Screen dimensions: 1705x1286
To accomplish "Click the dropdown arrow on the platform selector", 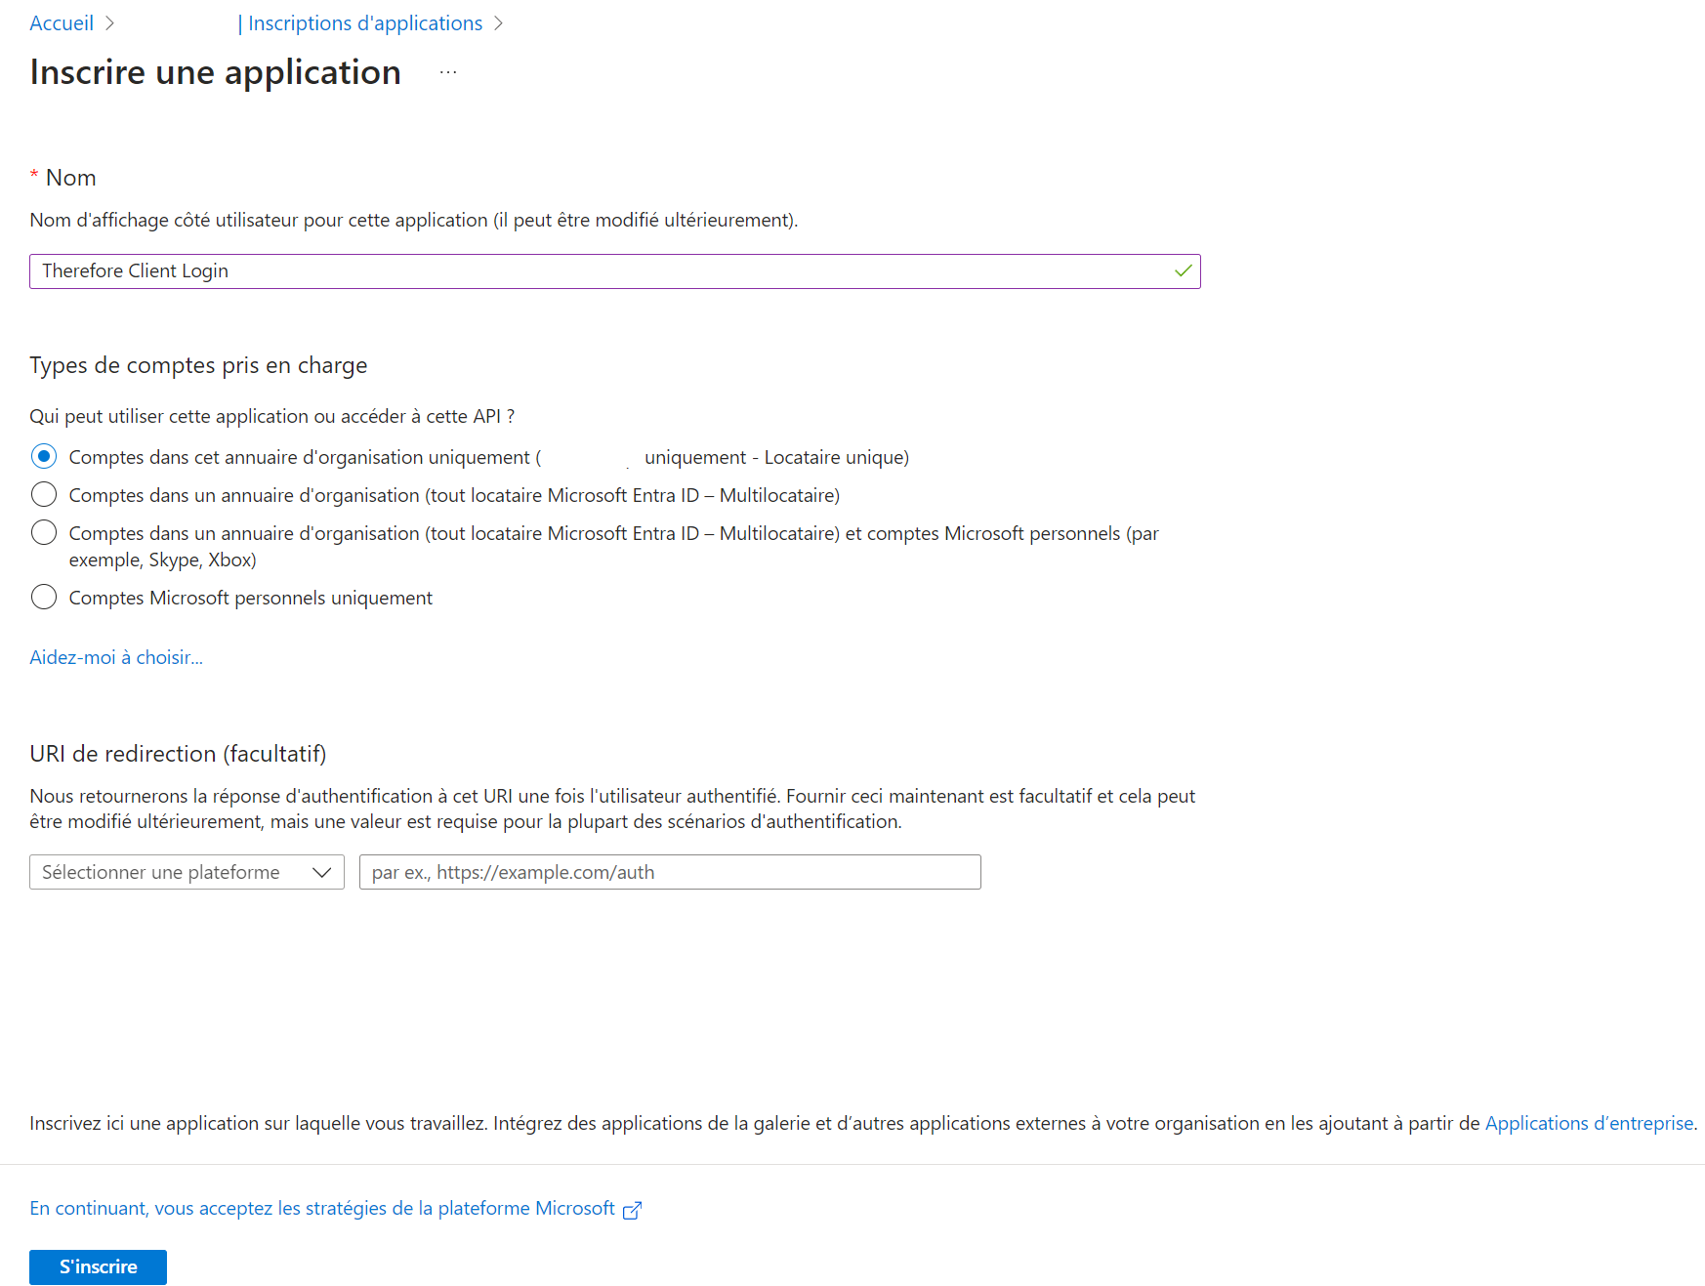I will [x=322, y=872].
